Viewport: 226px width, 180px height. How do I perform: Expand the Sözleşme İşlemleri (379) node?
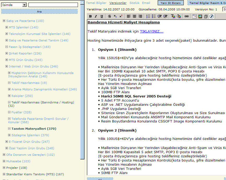click(x=9, y=135)
